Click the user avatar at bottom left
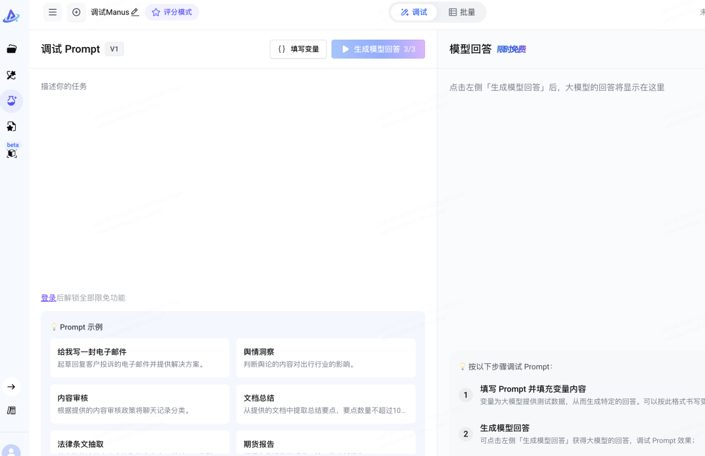 11,451
